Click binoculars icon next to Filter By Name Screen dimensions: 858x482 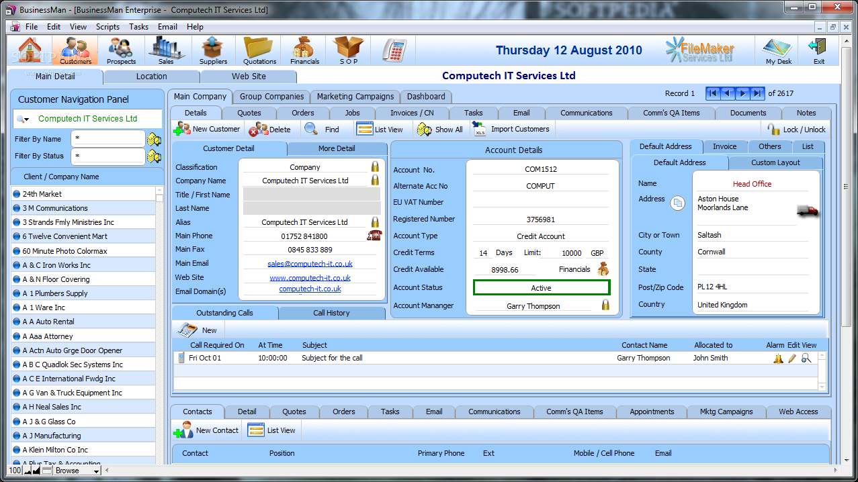coord(155,140)
